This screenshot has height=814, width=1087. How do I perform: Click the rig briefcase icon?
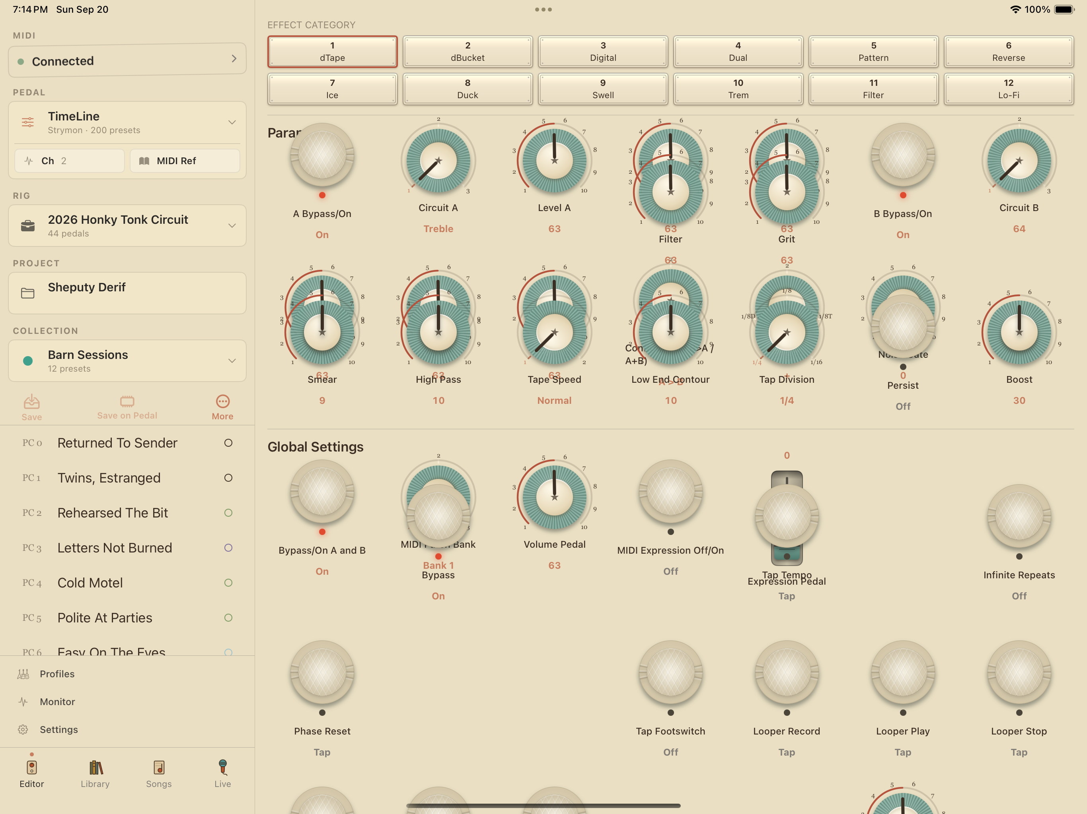28,226
